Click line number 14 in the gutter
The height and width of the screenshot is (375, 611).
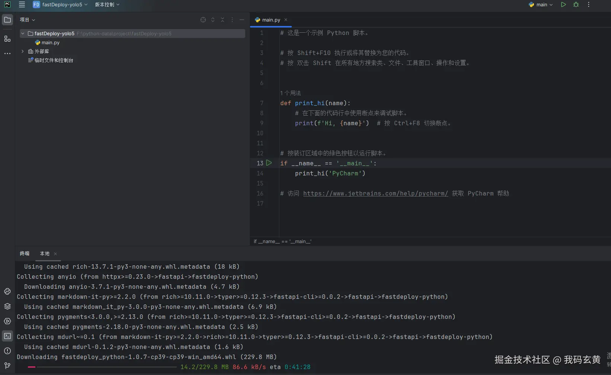(260, 173)
